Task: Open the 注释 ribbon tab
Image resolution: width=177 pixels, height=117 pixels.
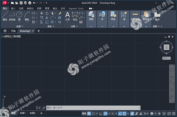Action: click(21, 8)
